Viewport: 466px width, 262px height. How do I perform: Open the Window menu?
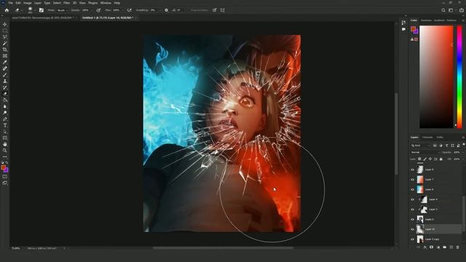(x=106, y=3)
